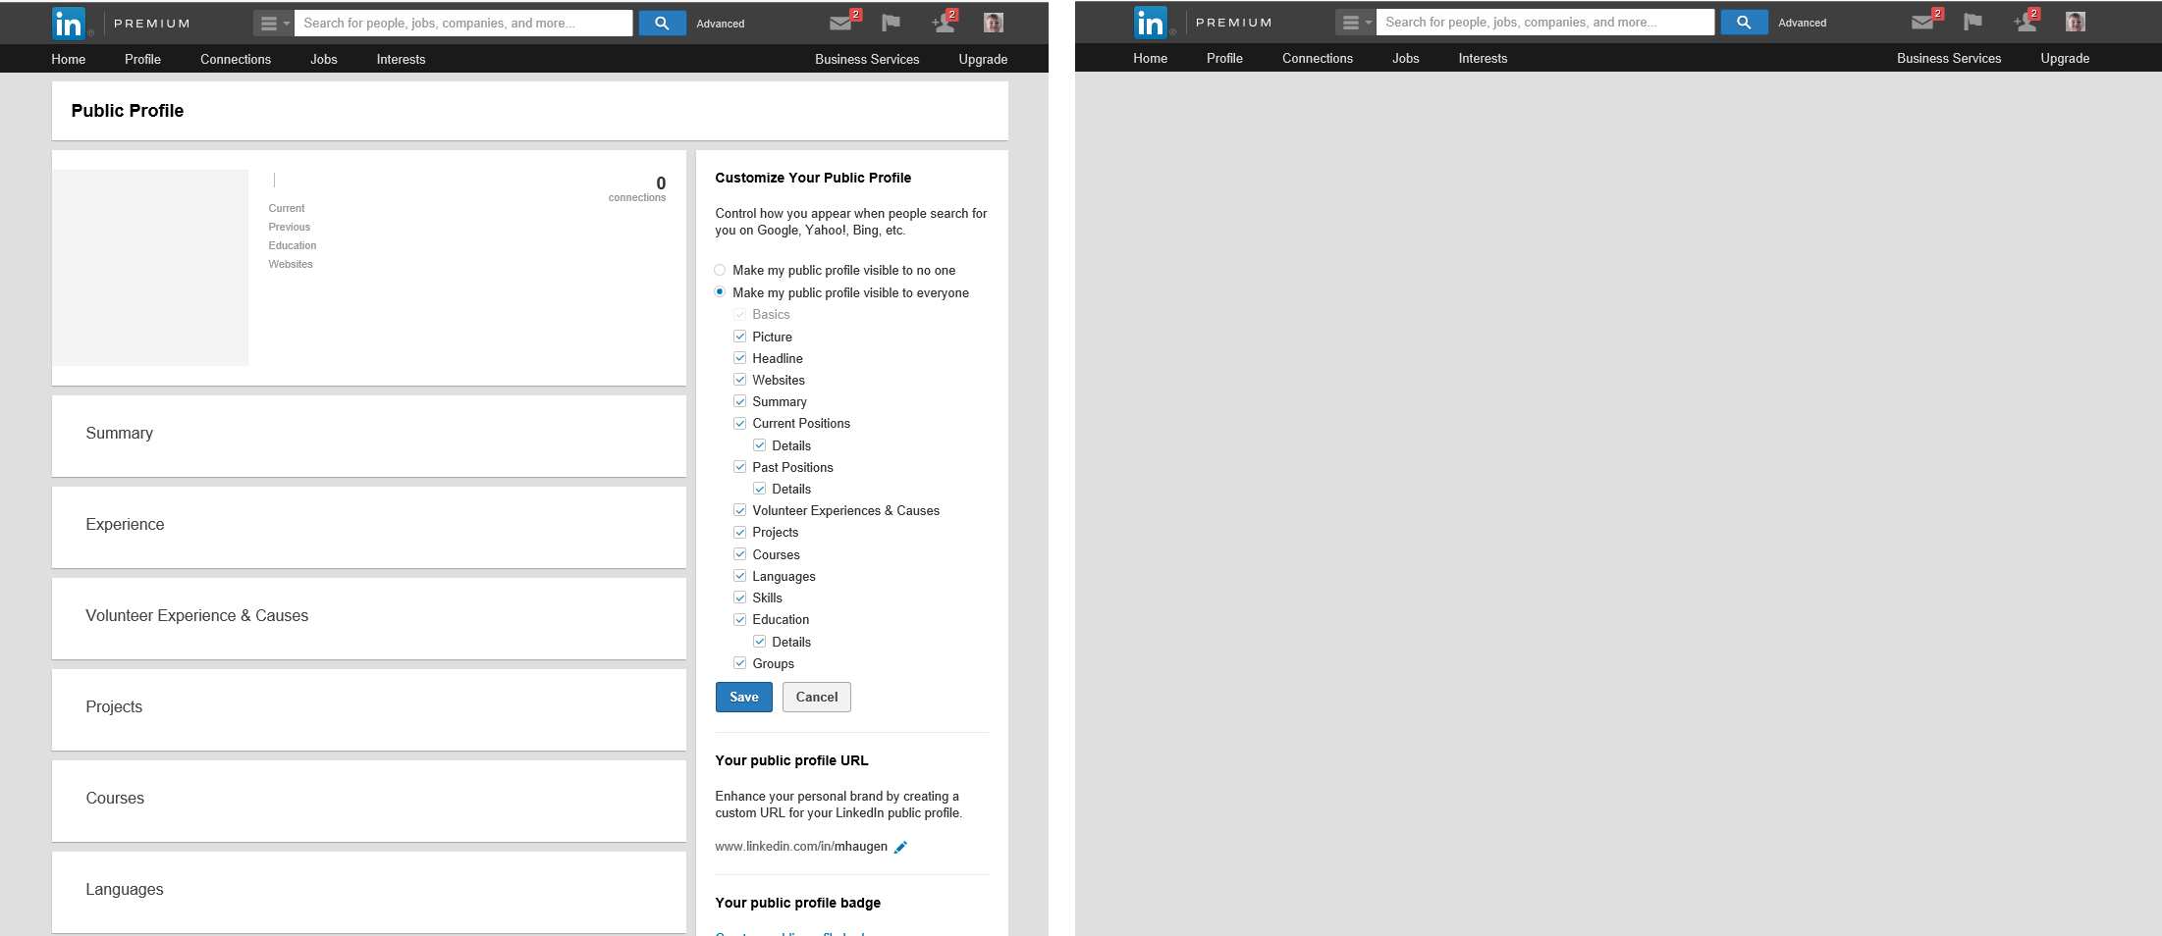Focus the search field in right window
The height and width of the screenshot is (936, 2162).
[1545, 23]
